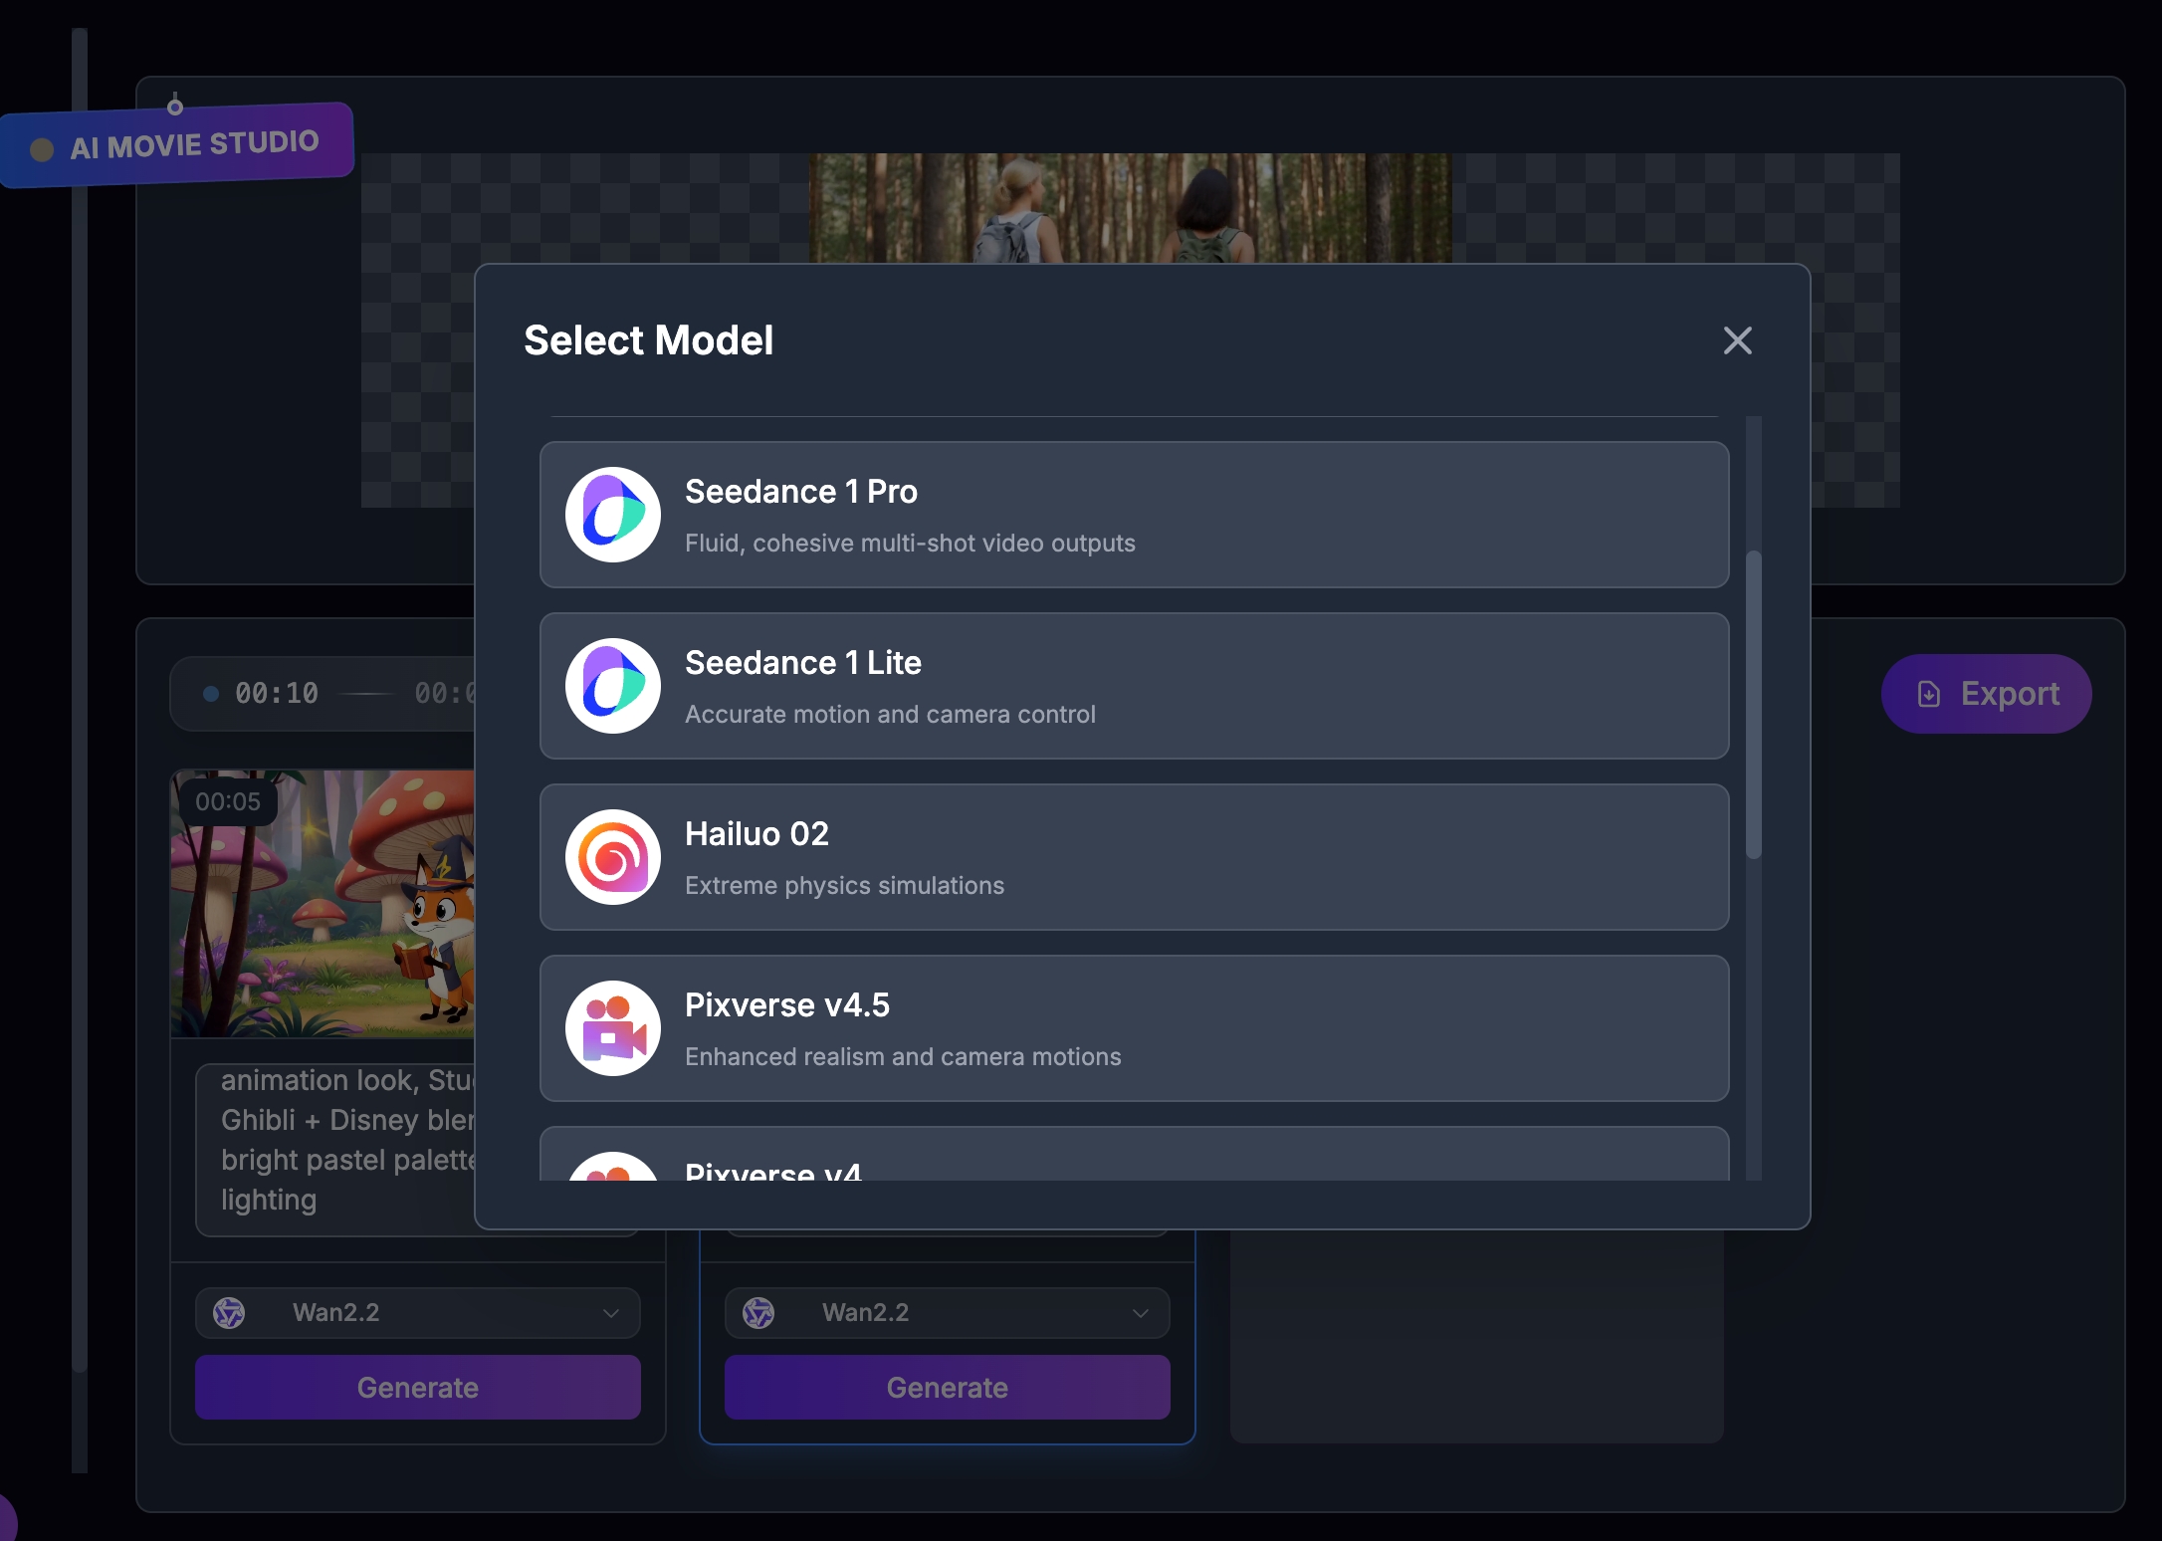Screen dimensions: 2162x1541
Task: Select the fox mushroom forest clip thumbnail
Action: point(324,903)
